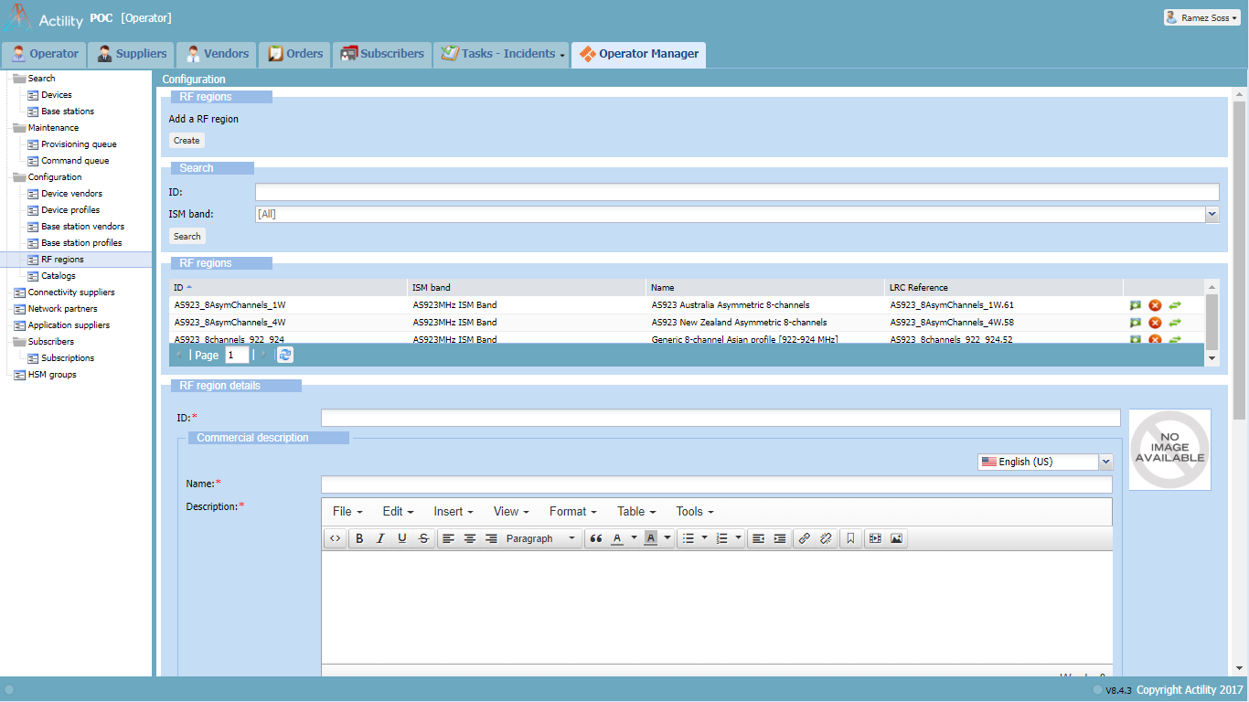The image size is (1249, 702).
Task: Switch to the Subscribers tab
Action: [382, 54]
